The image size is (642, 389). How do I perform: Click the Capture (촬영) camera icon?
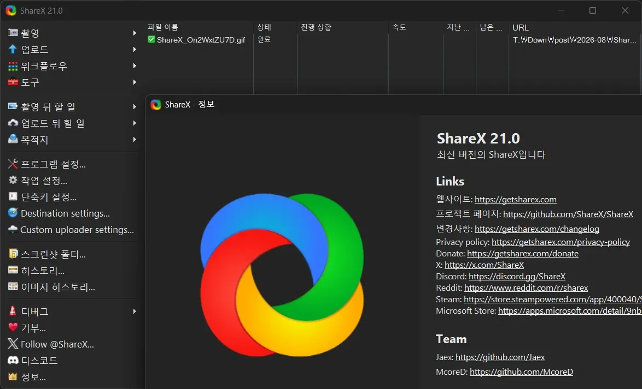point(13,33)
